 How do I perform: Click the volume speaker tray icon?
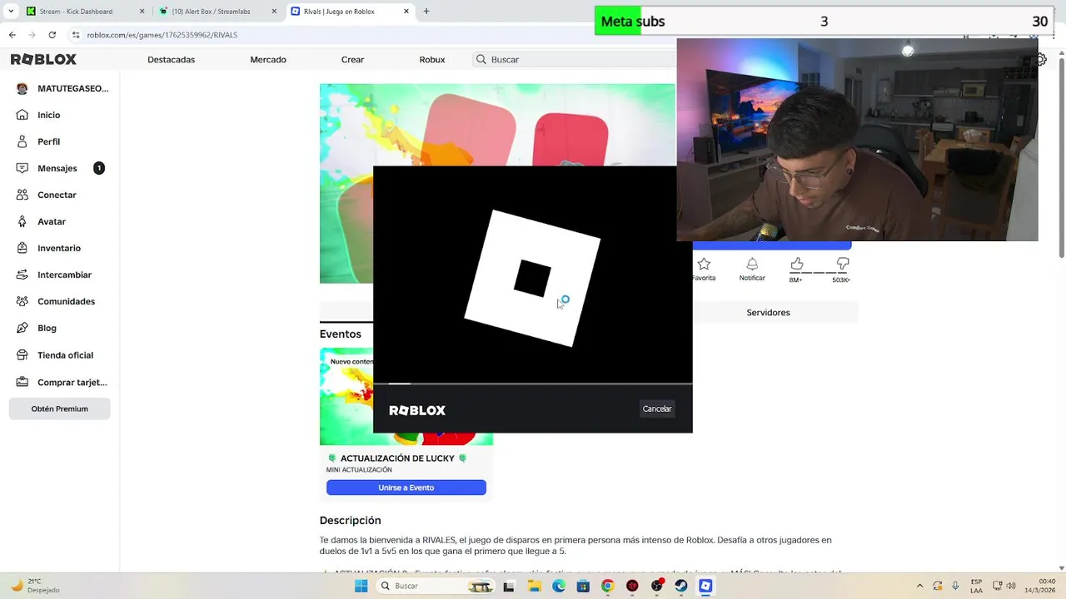point(1009,586)
